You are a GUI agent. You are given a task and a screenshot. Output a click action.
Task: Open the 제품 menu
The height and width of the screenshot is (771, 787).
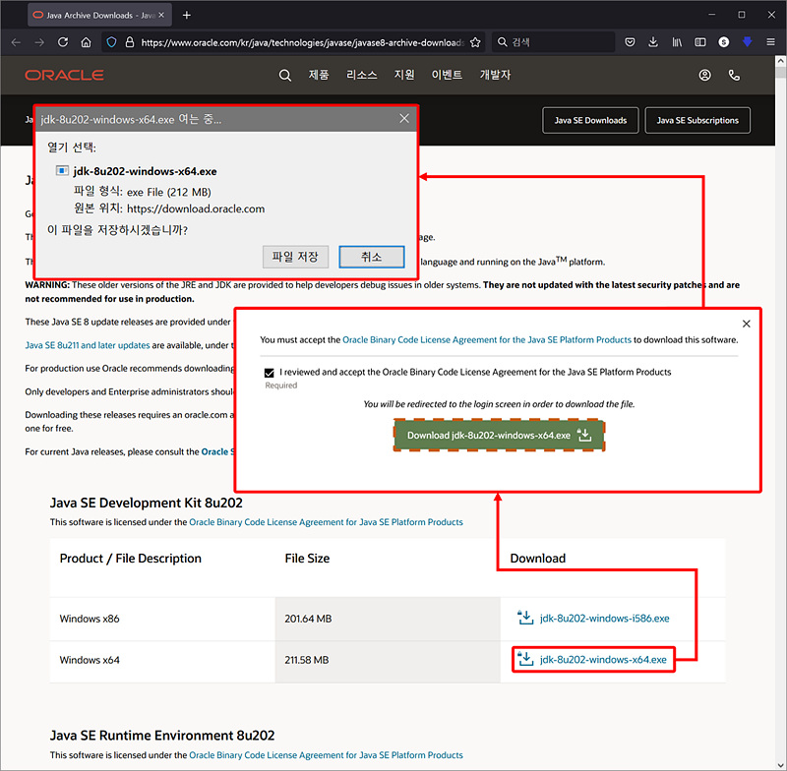318,76
